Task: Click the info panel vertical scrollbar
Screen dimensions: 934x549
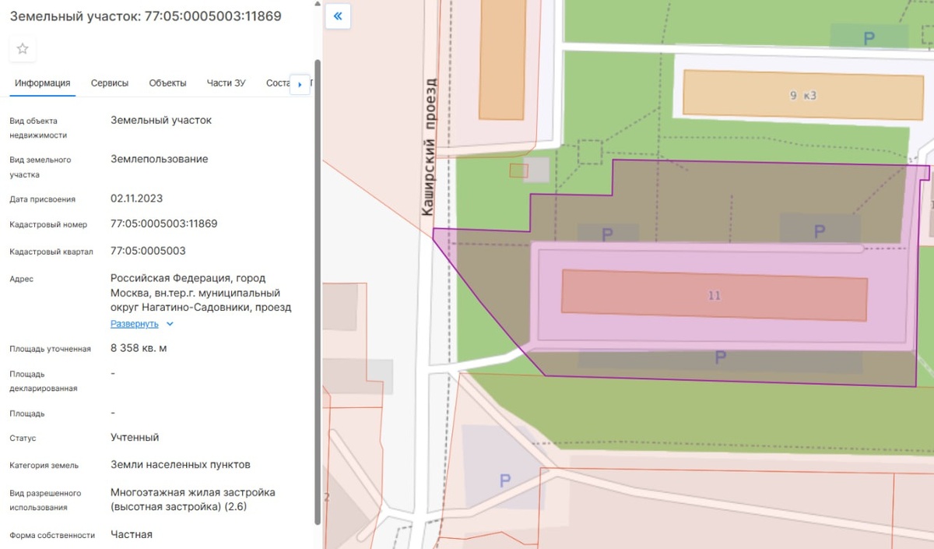Action: coord(317,292)
